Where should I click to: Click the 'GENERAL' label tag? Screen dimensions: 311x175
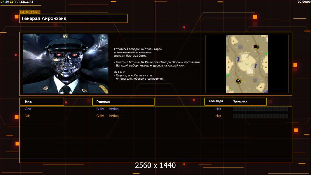[30, 12]
